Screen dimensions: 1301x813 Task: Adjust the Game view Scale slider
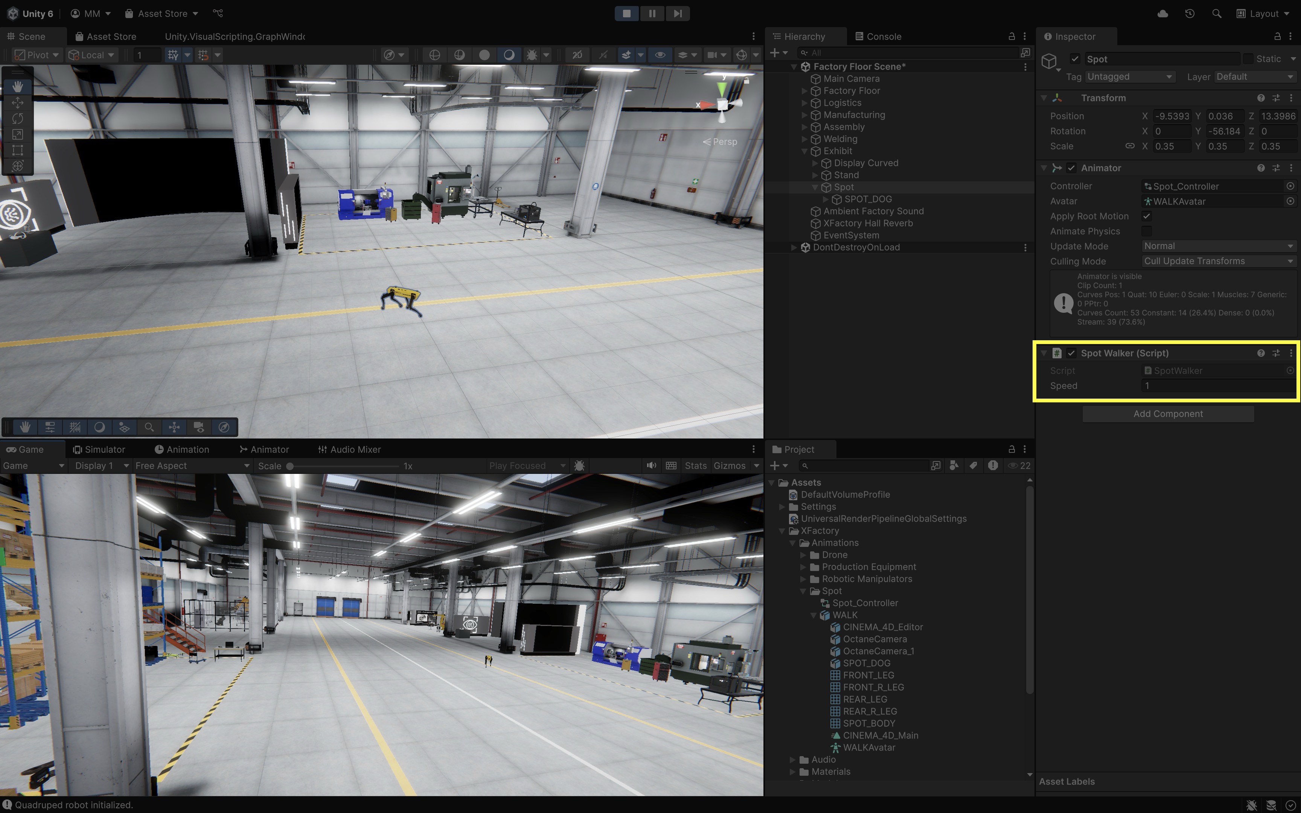290,466
